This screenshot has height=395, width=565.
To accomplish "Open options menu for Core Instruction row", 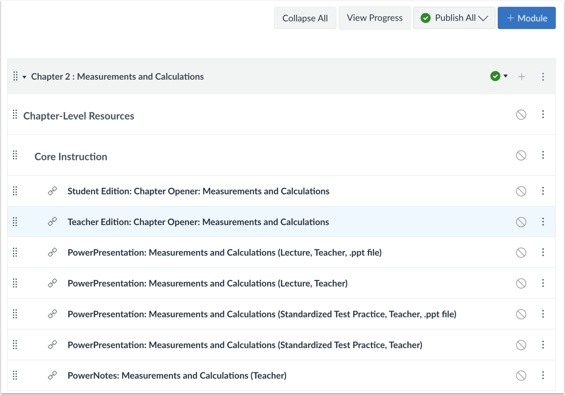I will coord(543,155).
